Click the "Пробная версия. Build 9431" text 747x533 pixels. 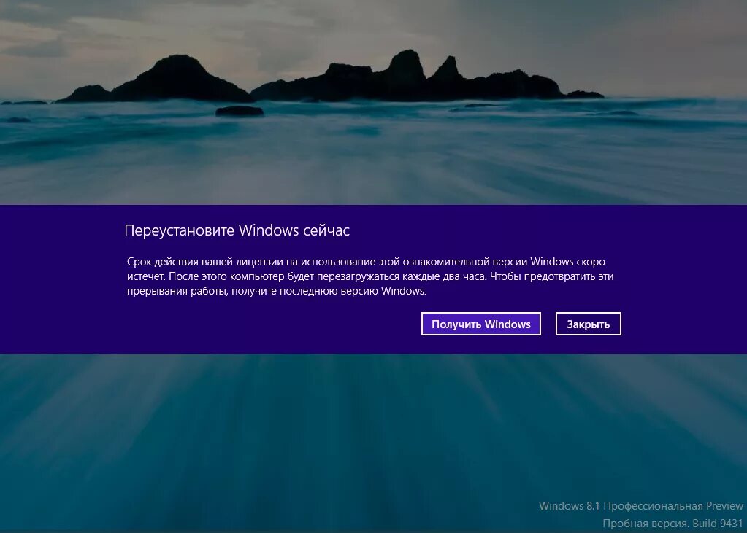coord(673,524)
